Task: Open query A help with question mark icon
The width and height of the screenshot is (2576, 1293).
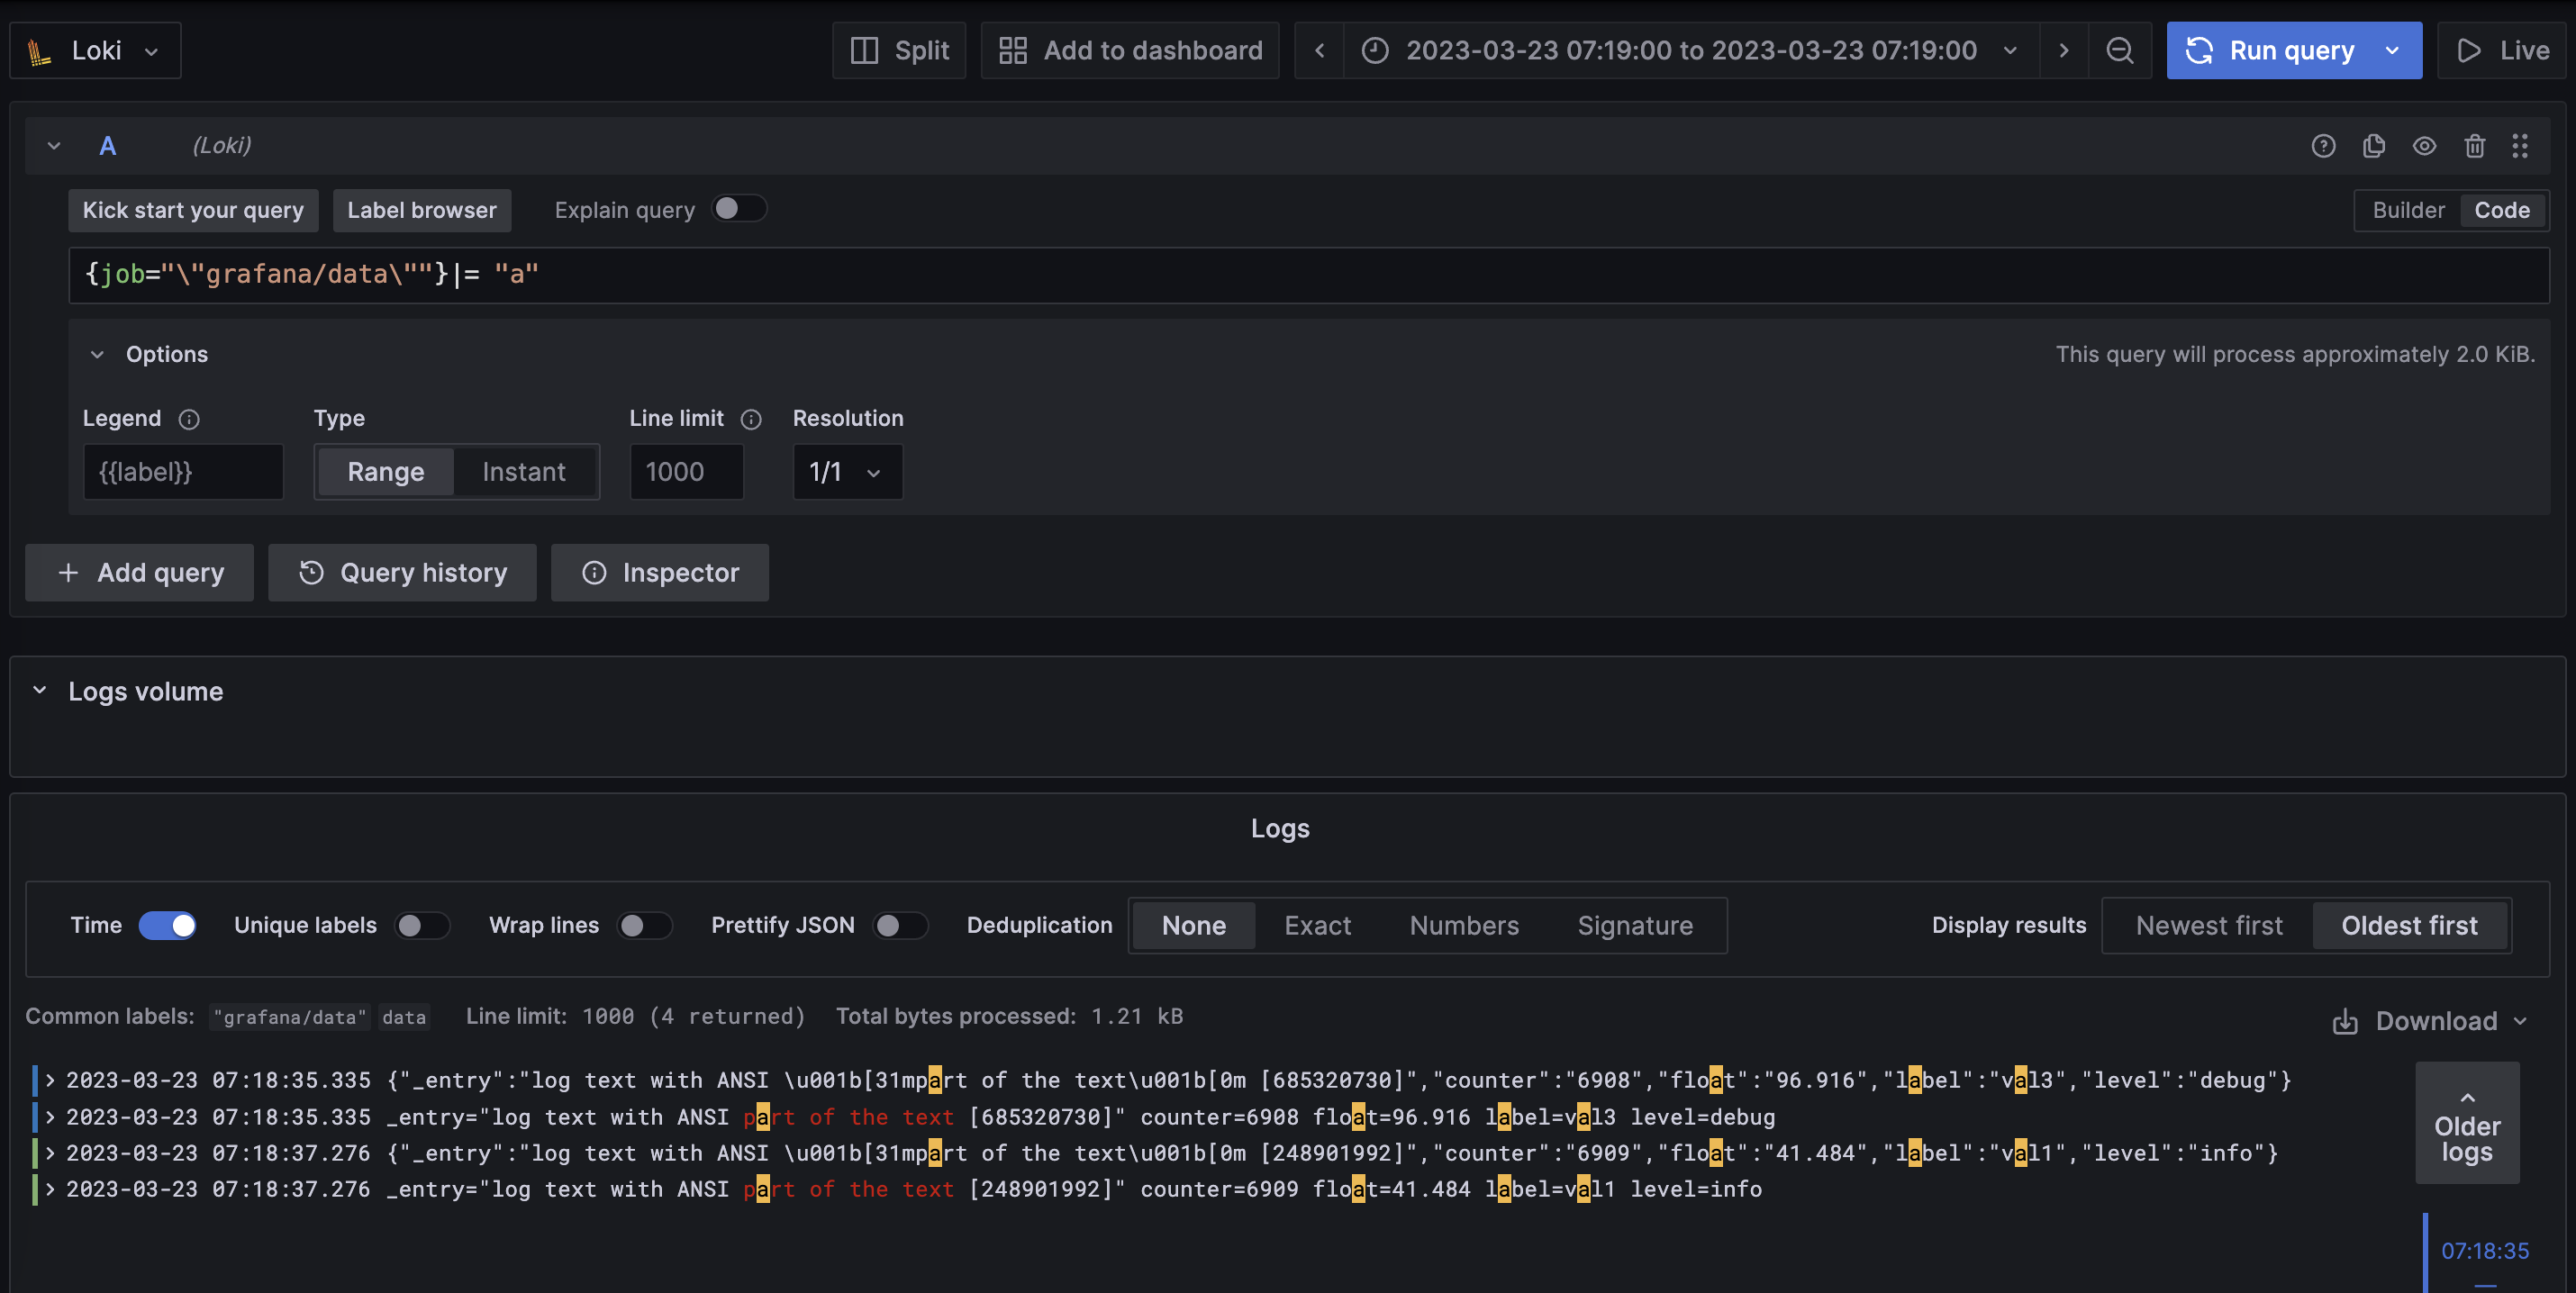Action: (x=2324, y=145)
